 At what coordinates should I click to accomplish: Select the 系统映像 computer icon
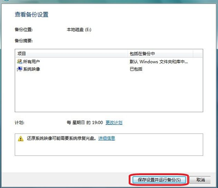(x=20, y=69)
